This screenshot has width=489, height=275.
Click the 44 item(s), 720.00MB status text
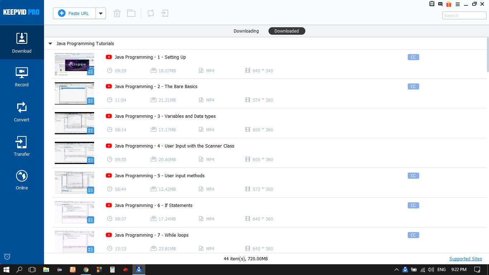coord(246,259)
